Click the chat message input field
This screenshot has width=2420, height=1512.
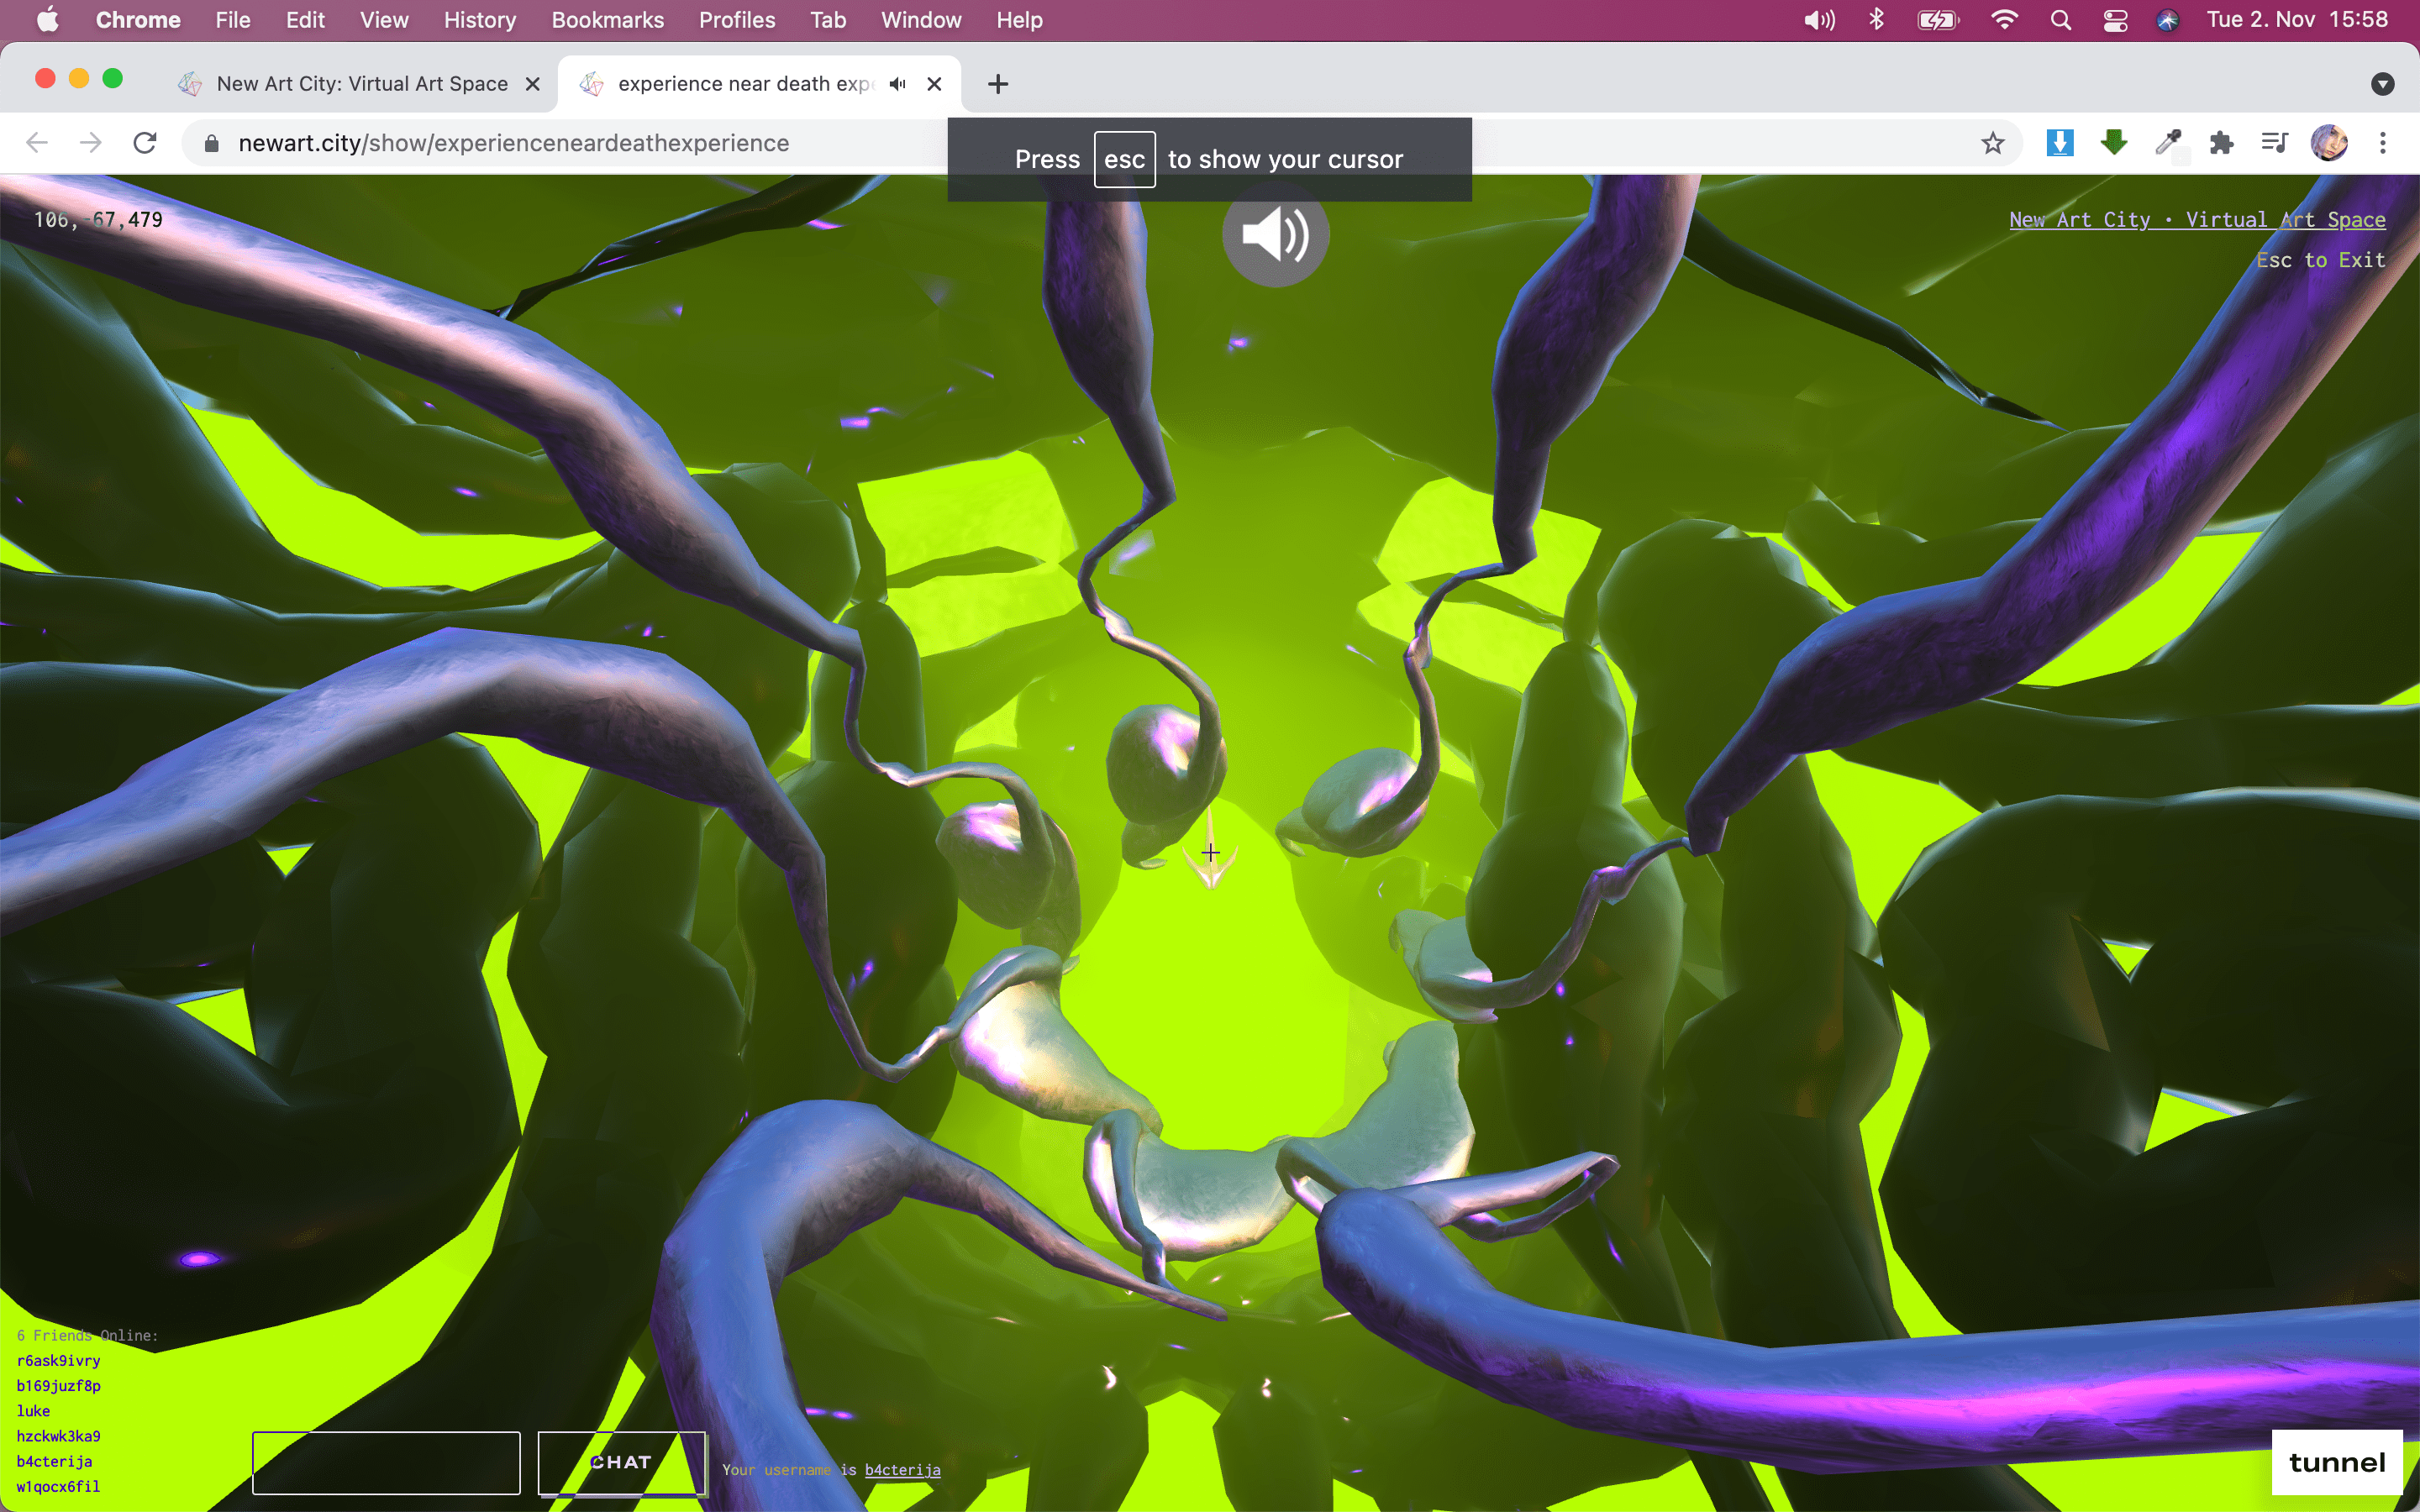[x=386, y=1462]
